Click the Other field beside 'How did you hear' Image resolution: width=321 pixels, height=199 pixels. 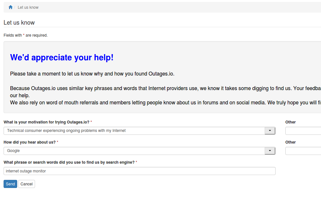[x=303, y=151]
